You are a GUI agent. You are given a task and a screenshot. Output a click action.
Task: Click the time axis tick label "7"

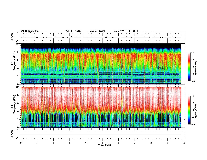coord(135,143)
